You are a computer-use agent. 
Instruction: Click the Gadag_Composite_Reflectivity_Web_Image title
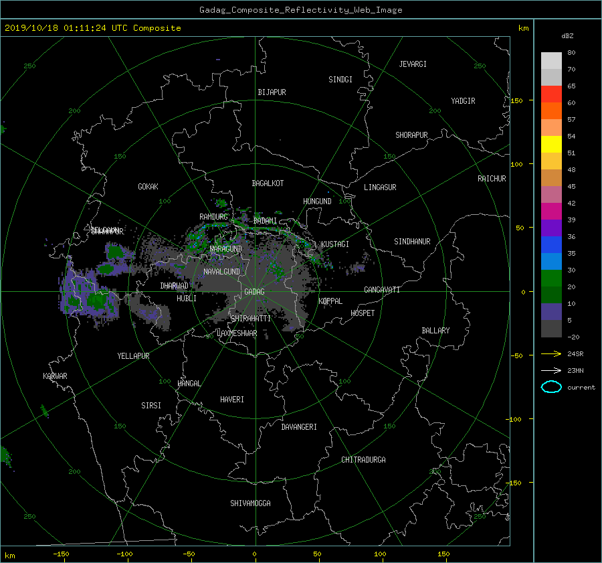click(x=300, y=10)
